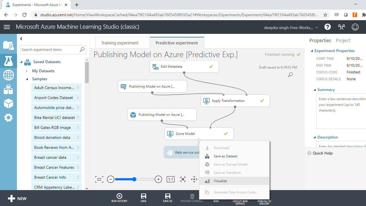
Task: Switch to the Predictive experiment tab
Action: tap(177, 43)
